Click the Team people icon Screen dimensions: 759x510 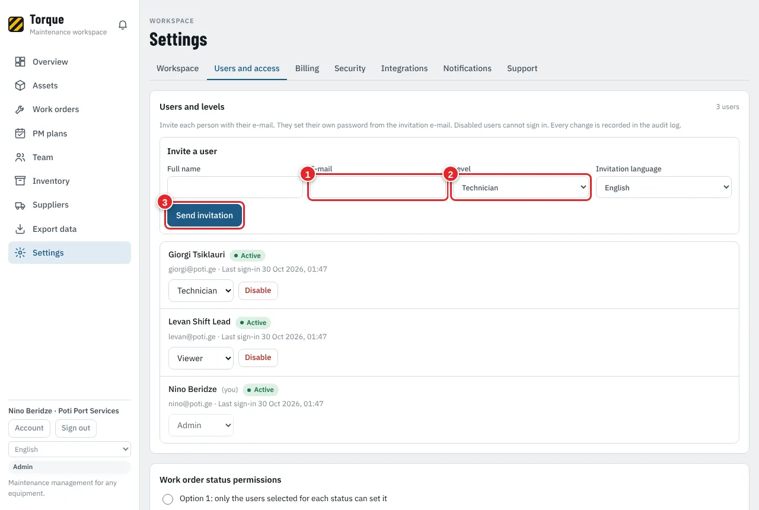20,157
